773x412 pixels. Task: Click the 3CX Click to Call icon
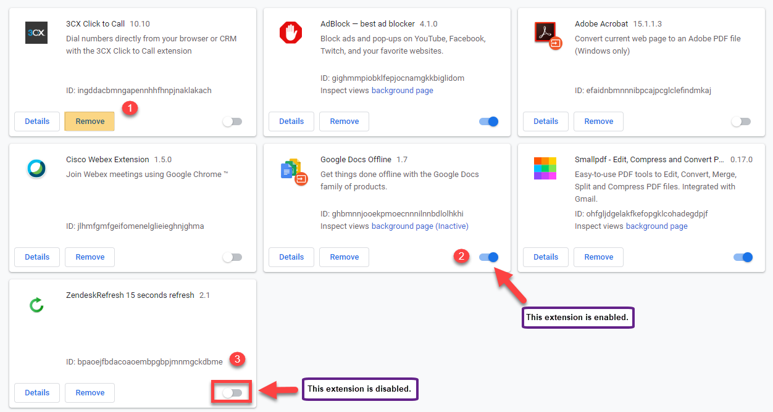(36, 33)
